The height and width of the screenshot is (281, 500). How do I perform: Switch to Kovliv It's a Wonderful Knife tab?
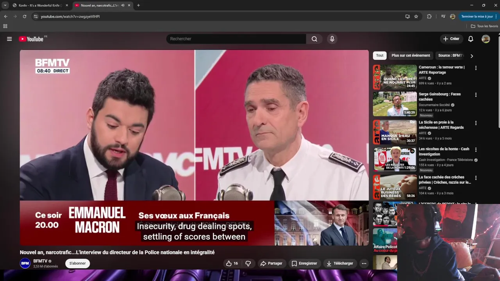coord(40,5)
